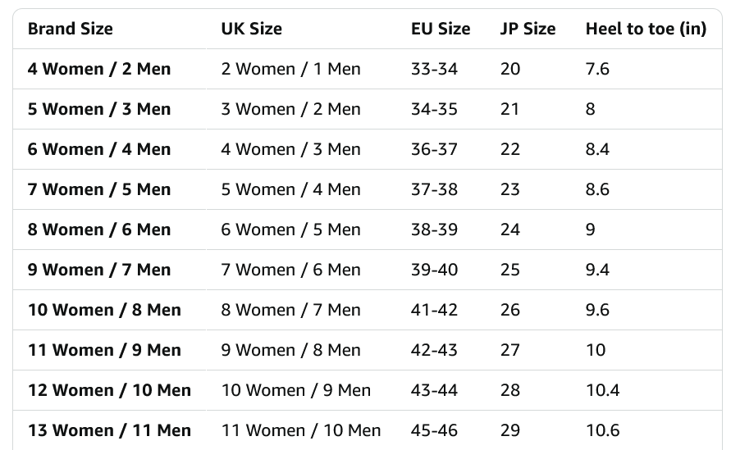The height and width of the screenshot is (450, 731).
Task: Select the 11 Women / 9 Men brand size
Action: pos(104,350)
